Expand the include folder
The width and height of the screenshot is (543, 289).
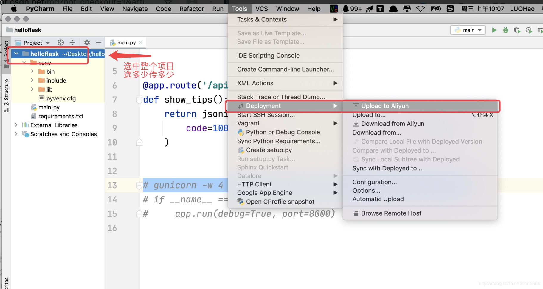[x=32, y=80]
